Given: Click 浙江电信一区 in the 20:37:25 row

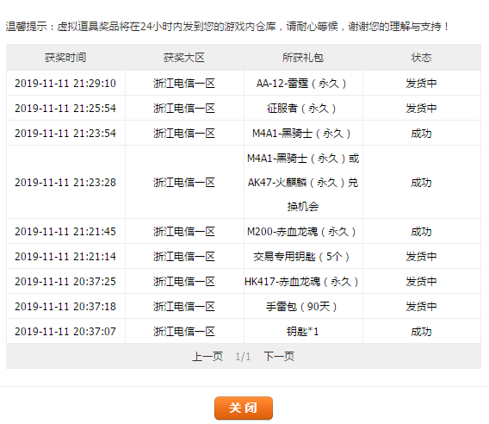Looking at the screenshot, I should click(184, 281).
